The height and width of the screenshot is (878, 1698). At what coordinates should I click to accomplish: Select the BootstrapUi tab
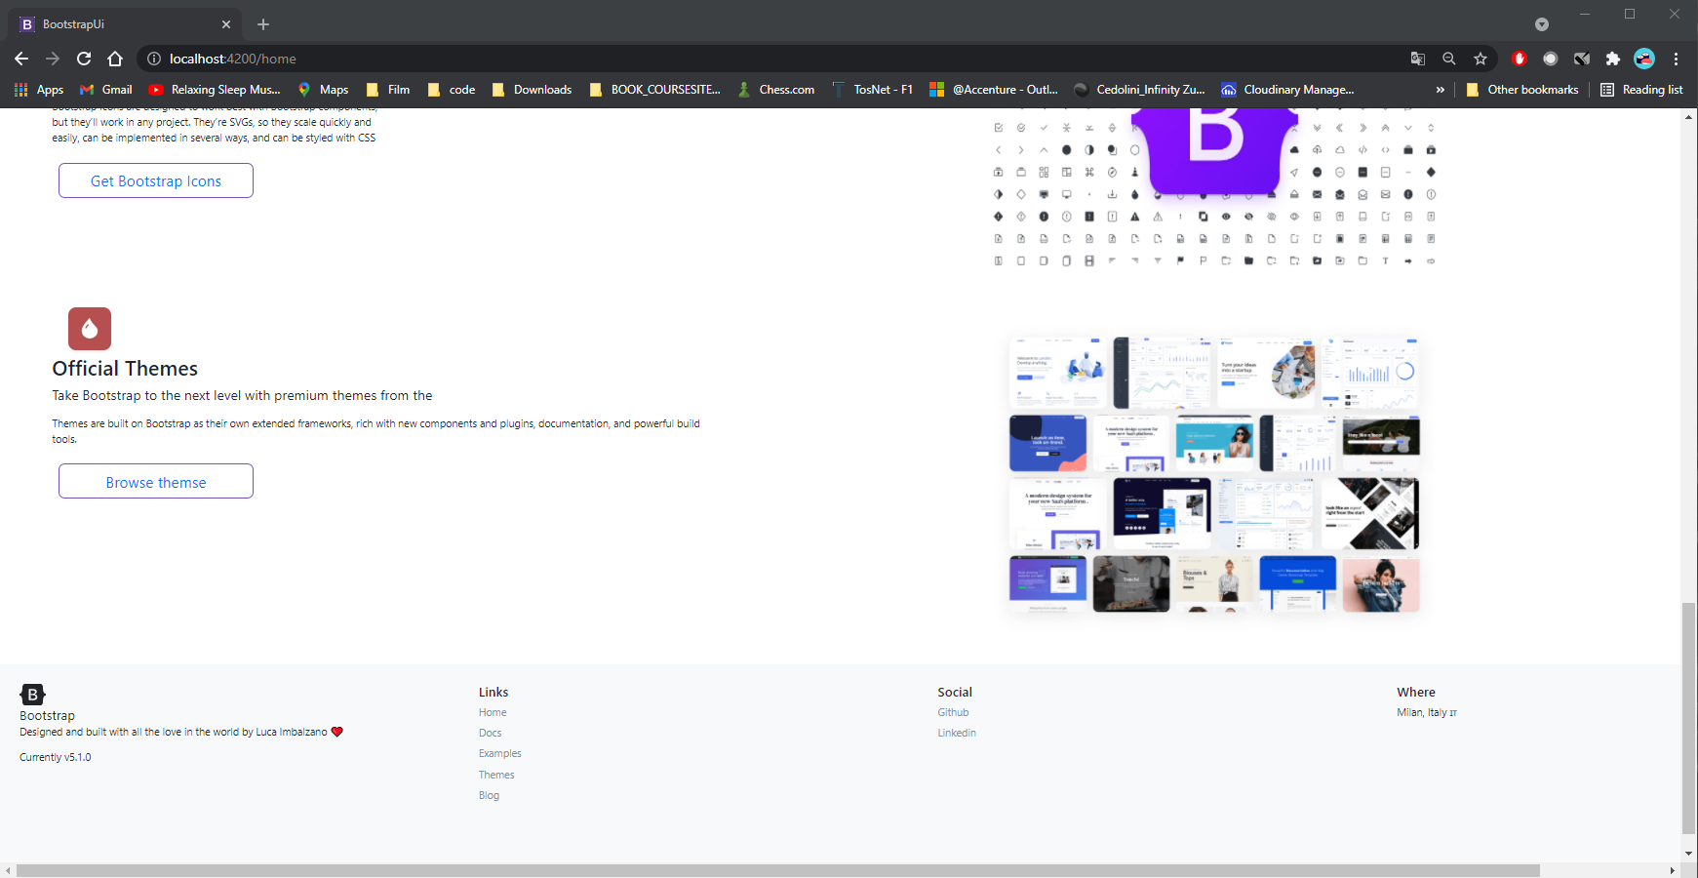tap(125, 24)
